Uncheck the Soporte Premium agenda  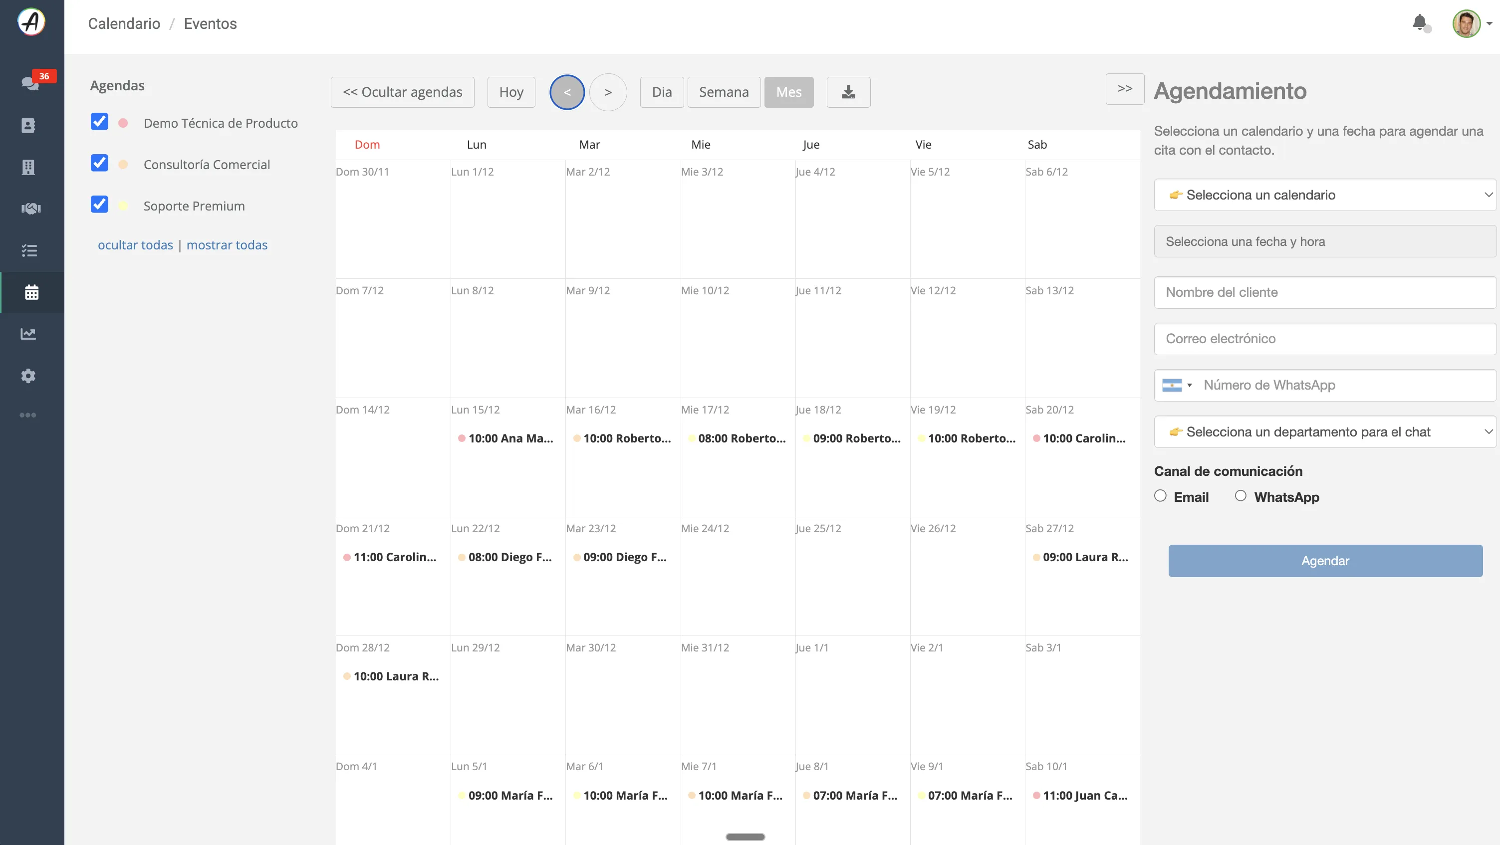point(100,205)
